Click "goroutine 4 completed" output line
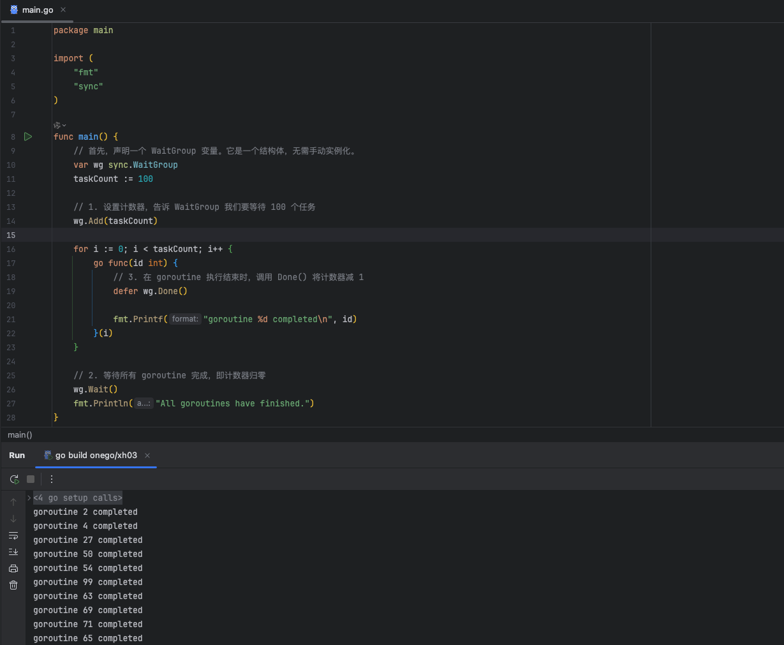The width and height of the screenshot is (784, 645). point(85,526)
